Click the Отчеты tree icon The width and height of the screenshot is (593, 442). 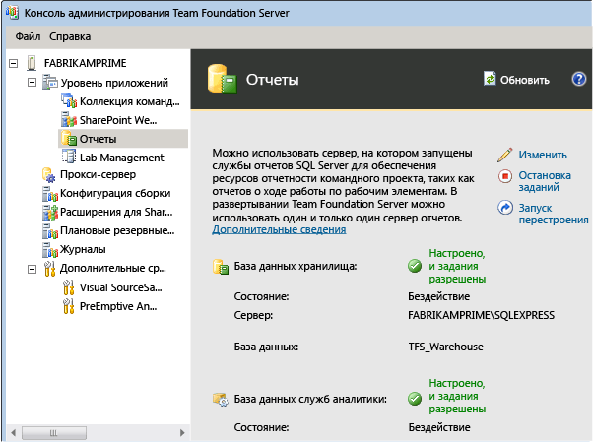[69, 139]
